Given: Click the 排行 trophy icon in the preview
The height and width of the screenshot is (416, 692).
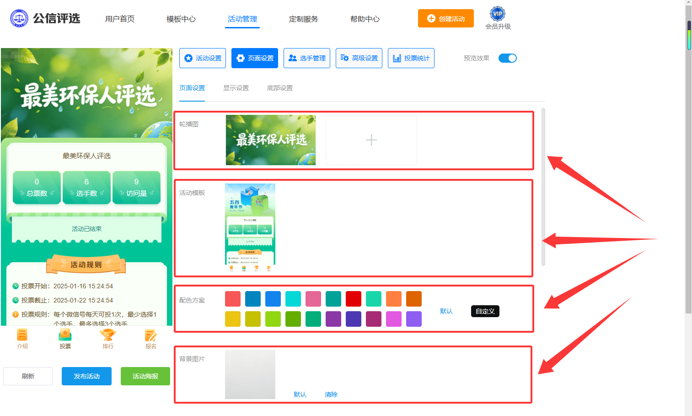Looking at the screenshot, I should [x=108, y=335].
